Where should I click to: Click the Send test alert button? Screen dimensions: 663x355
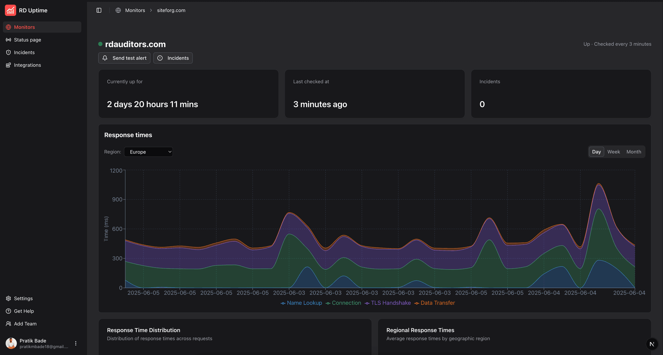[124, 58]
